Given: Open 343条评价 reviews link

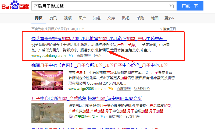Looking at the screenshot, I should [x=142, y=89].
